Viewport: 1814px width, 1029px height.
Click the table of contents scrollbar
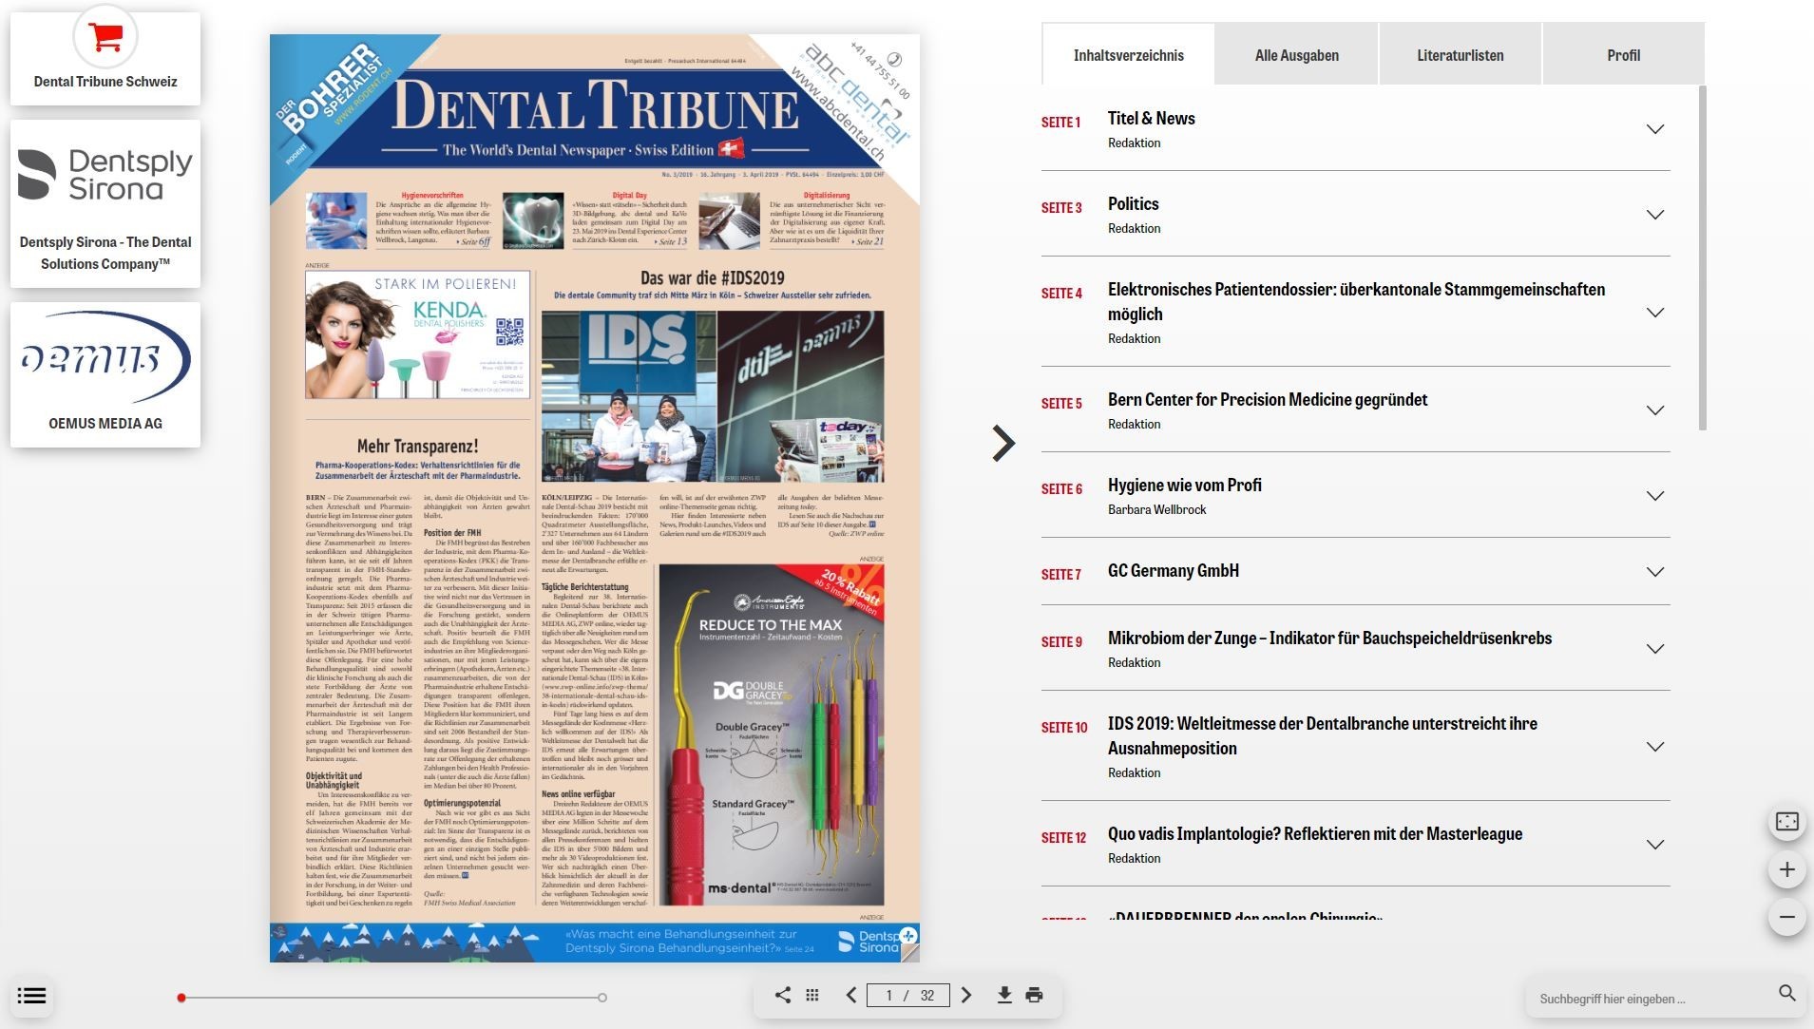(x=1702, y=258)
